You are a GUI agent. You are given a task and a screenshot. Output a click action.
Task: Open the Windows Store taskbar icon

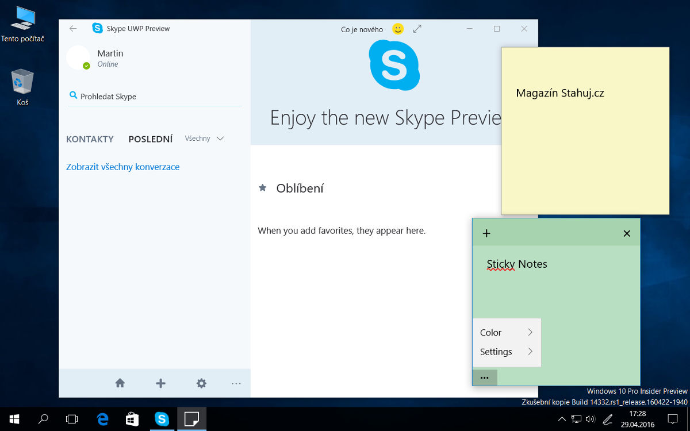click(x=132, y=419)
